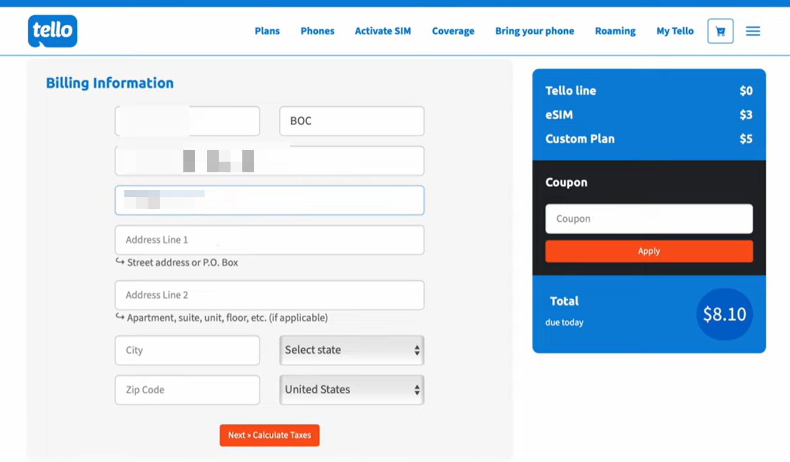This screenshot has height=462, width=790.
Task: Focus the blurred first name field
Action: point(187,121)
